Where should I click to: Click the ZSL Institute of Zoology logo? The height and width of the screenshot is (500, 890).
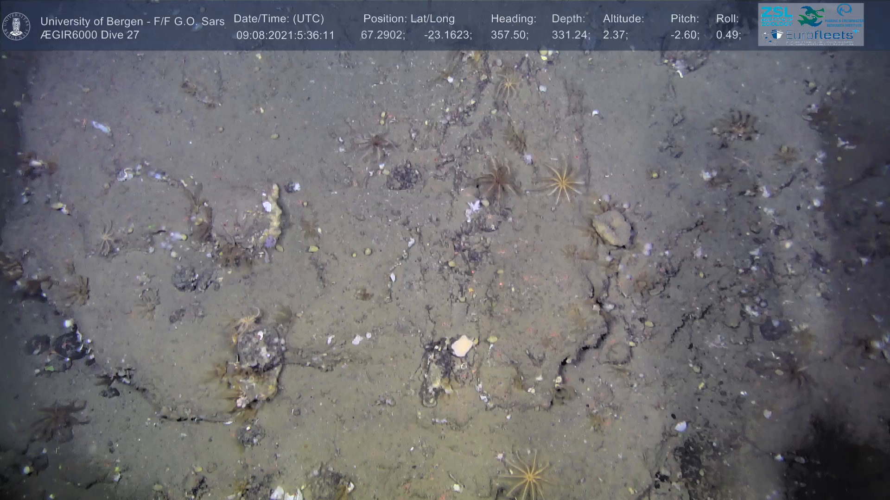click(776, 15)
